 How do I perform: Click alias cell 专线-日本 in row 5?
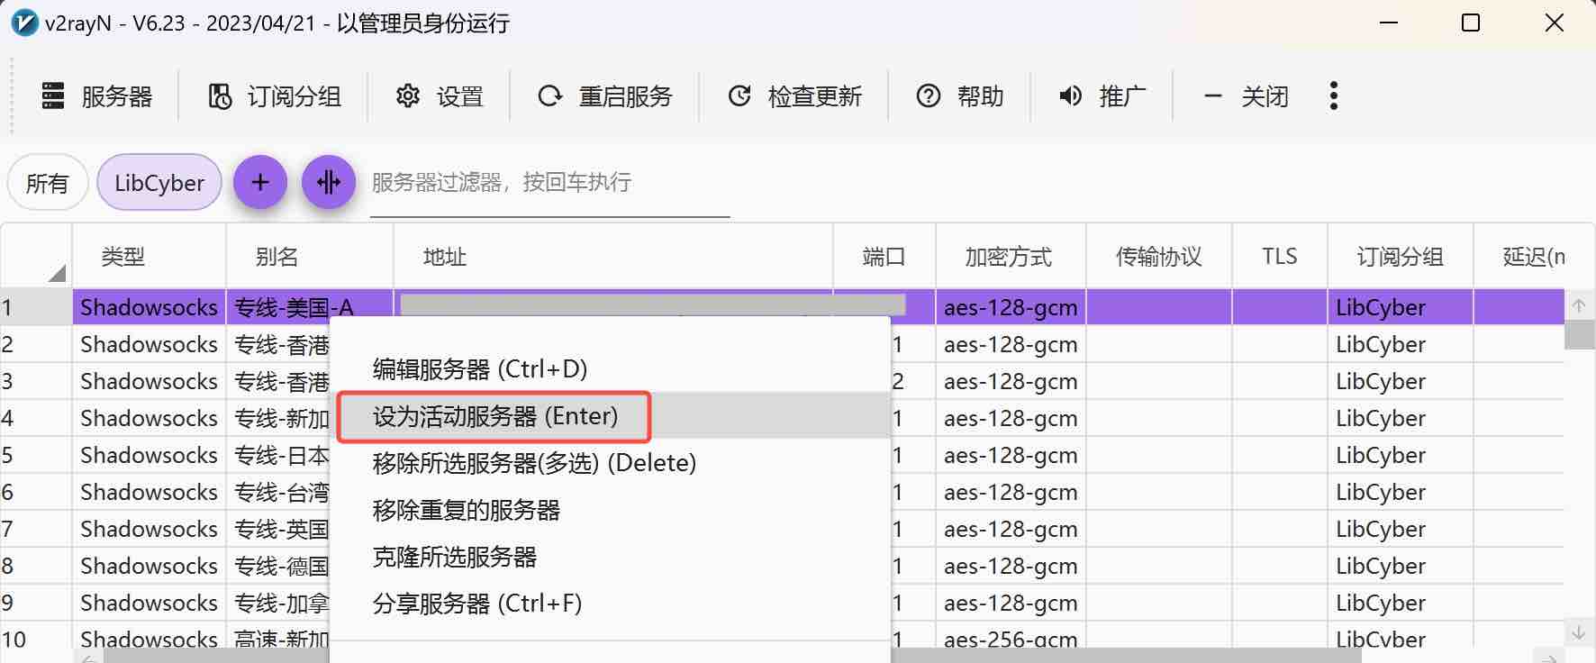278,455
